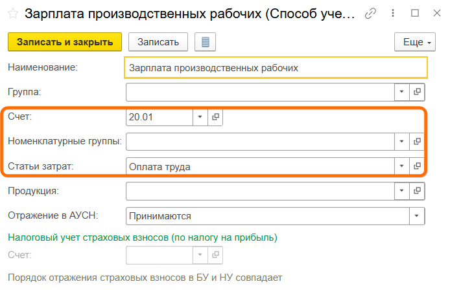The height and width of the screenshot is (306, 450).
Task: Click the Наименование label
Action: 43,67
